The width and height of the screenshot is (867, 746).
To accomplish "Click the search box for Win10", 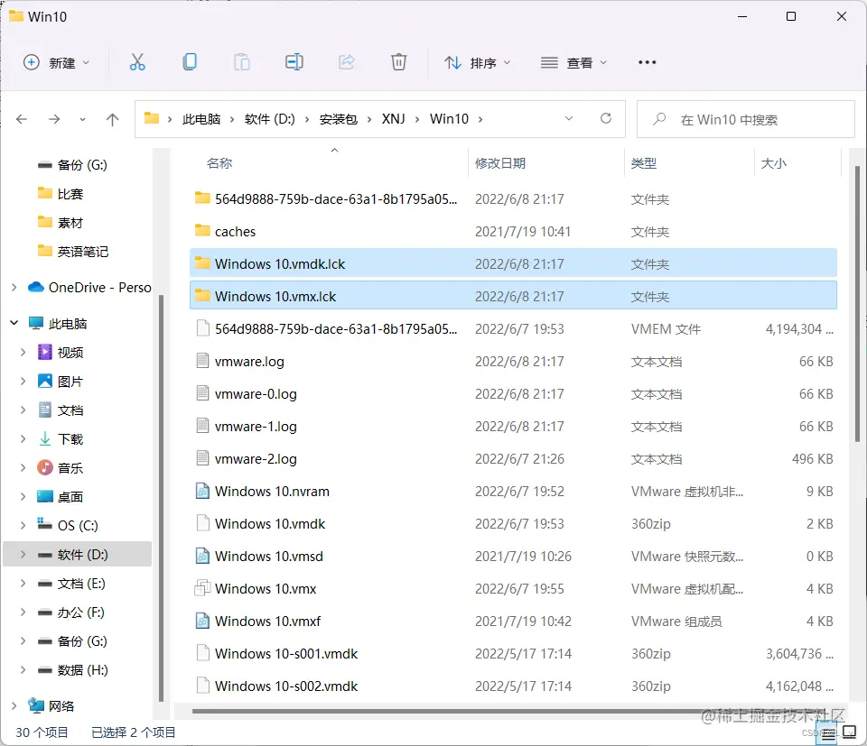I will coord(745,119).
